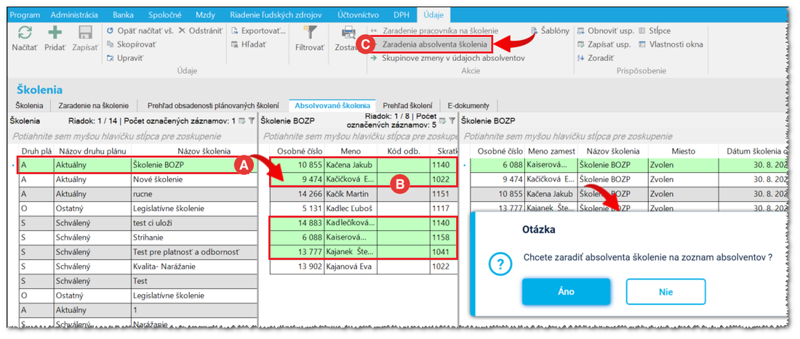The height and width of the screenshot is (339, 800).
Task: Select the Kvalita- Narážanie row
Action: click(x=137, y=266)
